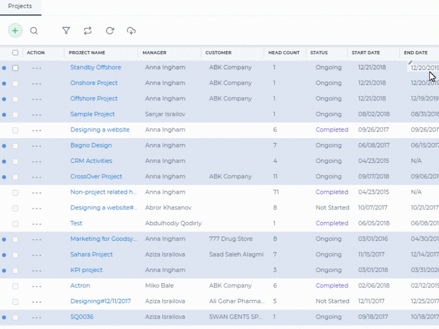
Task: Check the Onshore Project row checkbox
Action: 15,84
